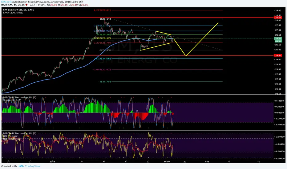Select the EMA (200, close) indicator label
This screenshot has width=287, height=169.
pyautogui.click(x=13, y=13)
